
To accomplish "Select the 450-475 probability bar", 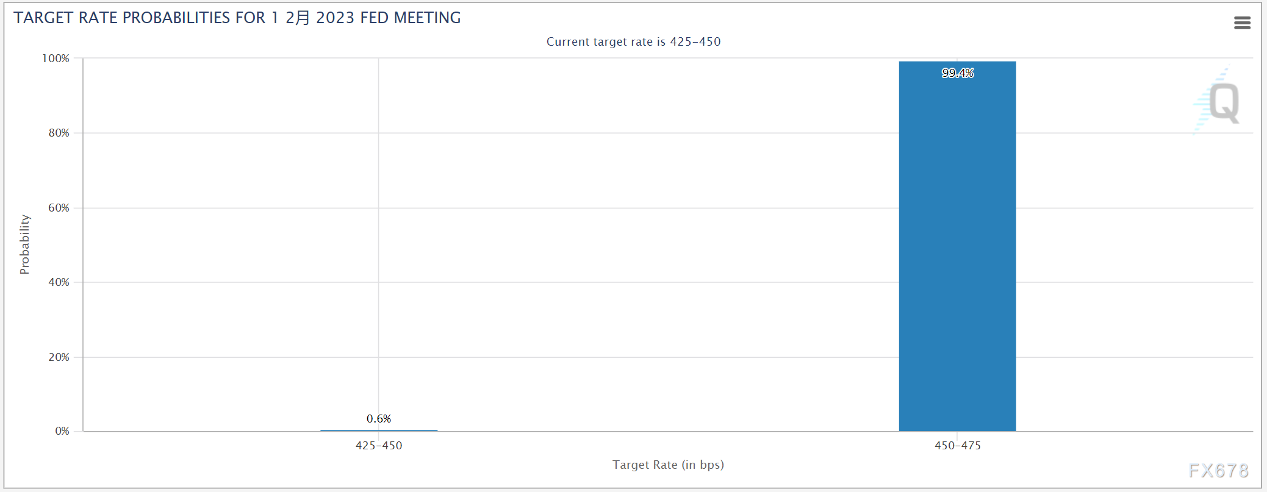I will 957,246.
